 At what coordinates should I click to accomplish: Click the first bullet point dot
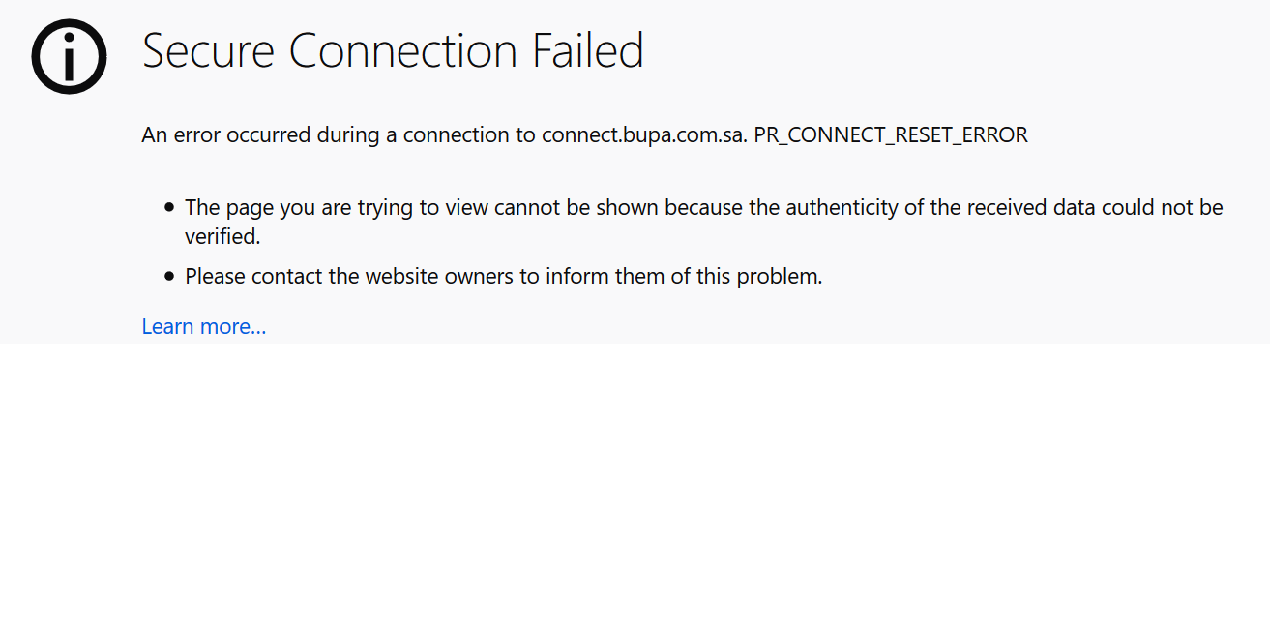tap(170, 207)
